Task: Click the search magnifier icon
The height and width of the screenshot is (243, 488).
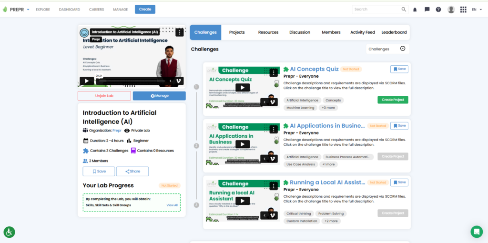Action: pos(404,10)
